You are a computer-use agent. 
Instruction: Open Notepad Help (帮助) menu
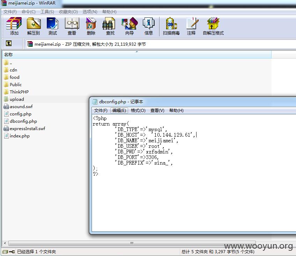pyautogui.click(x=176, y=110)
